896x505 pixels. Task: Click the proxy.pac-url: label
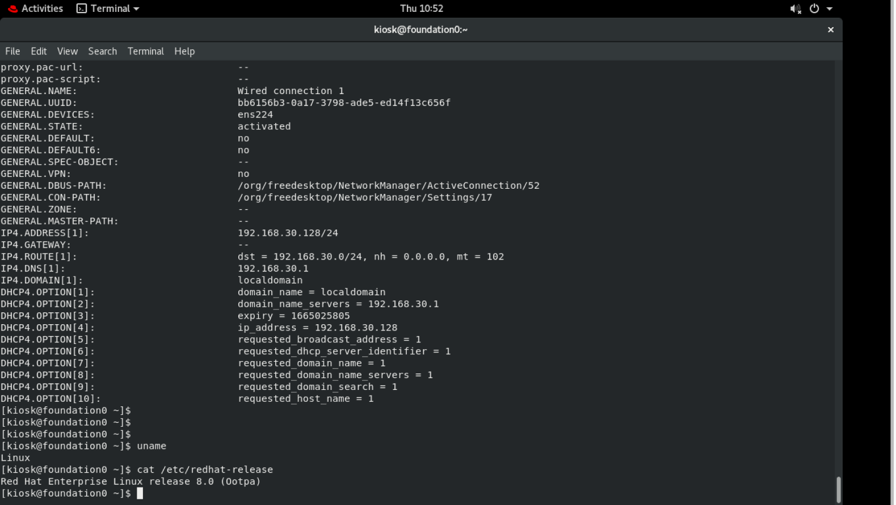[x=41, y=67]
